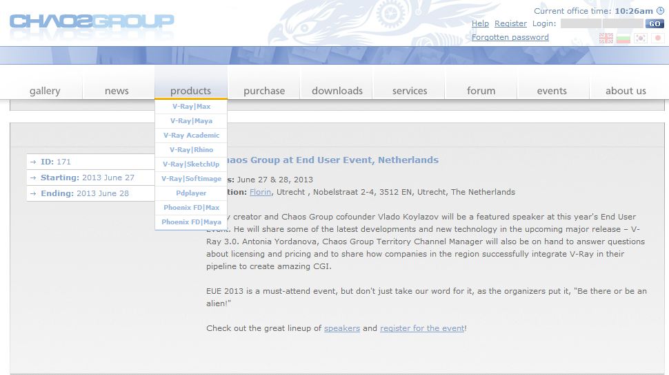Focus the second Login password field
This screenshot has width=669, height=375.
(623, 23)
